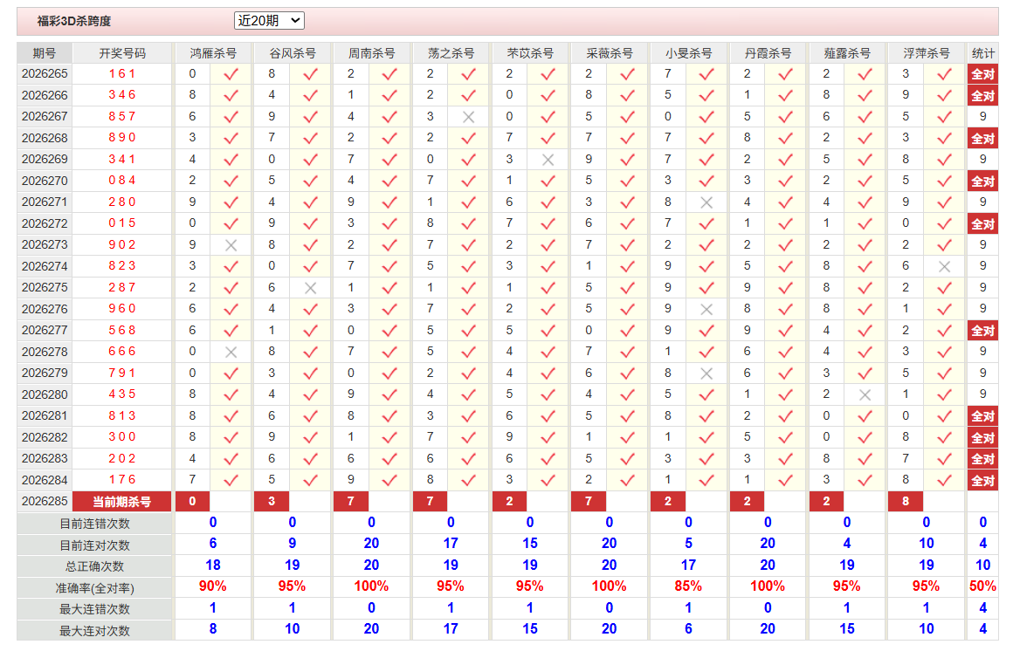The height and width of the screenshot is (658, 1013).
Task: Click the 准确率(全对率) row label
Action: coord(95,588)
